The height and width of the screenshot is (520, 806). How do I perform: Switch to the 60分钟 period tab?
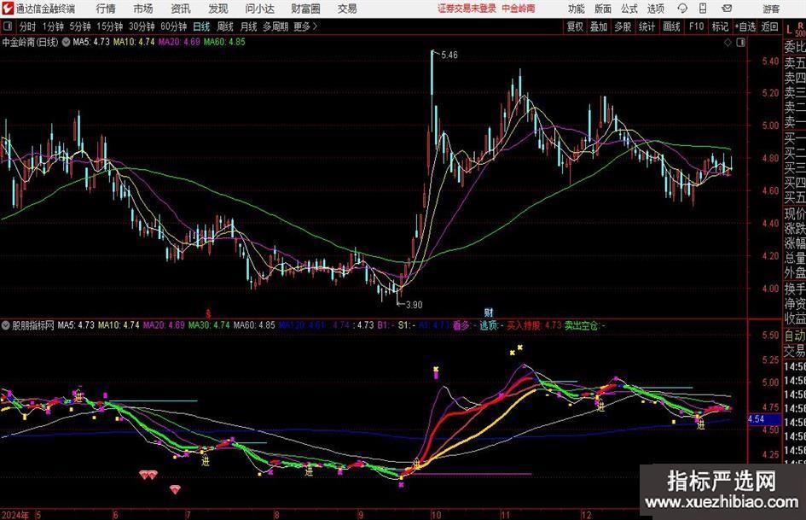click(x=173, y=26)
